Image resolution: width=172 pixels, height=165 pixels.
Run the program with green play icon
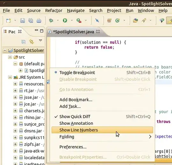(65, 20)
